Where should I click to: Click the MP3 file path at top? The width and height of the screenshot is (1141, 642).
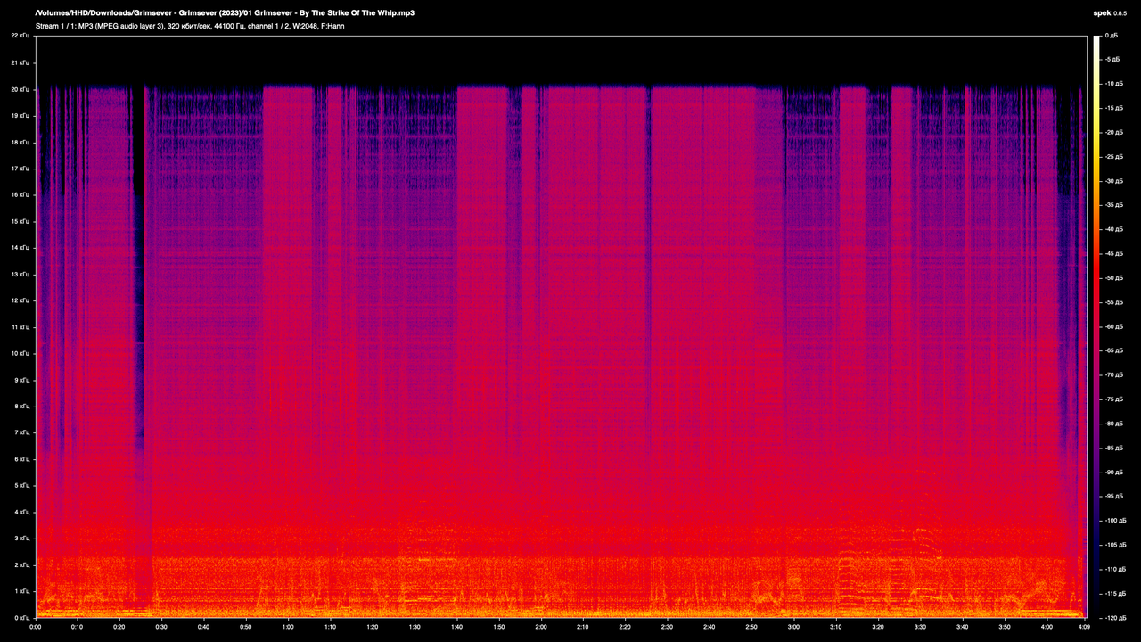click(x=225, y=13)
